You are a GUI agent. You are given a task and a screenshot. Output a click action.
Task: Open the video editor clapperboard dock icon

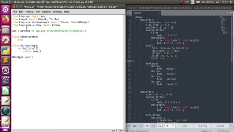point(5,81)
